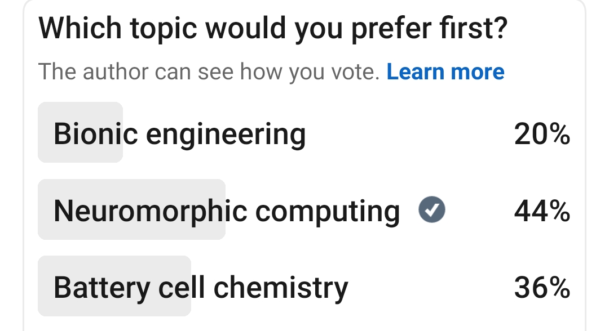Select the Neuromorphic computing poll option
Screen dimensions: 609x331
pos(226,211)
